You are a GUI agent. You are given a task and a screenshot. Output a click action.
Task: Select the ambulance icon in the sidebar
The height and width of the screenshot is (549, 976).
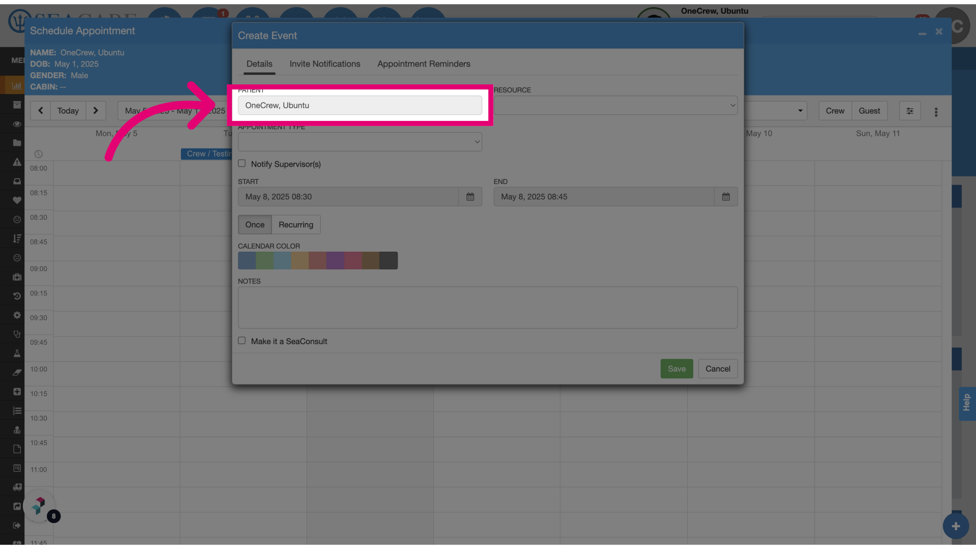(17, 487)
